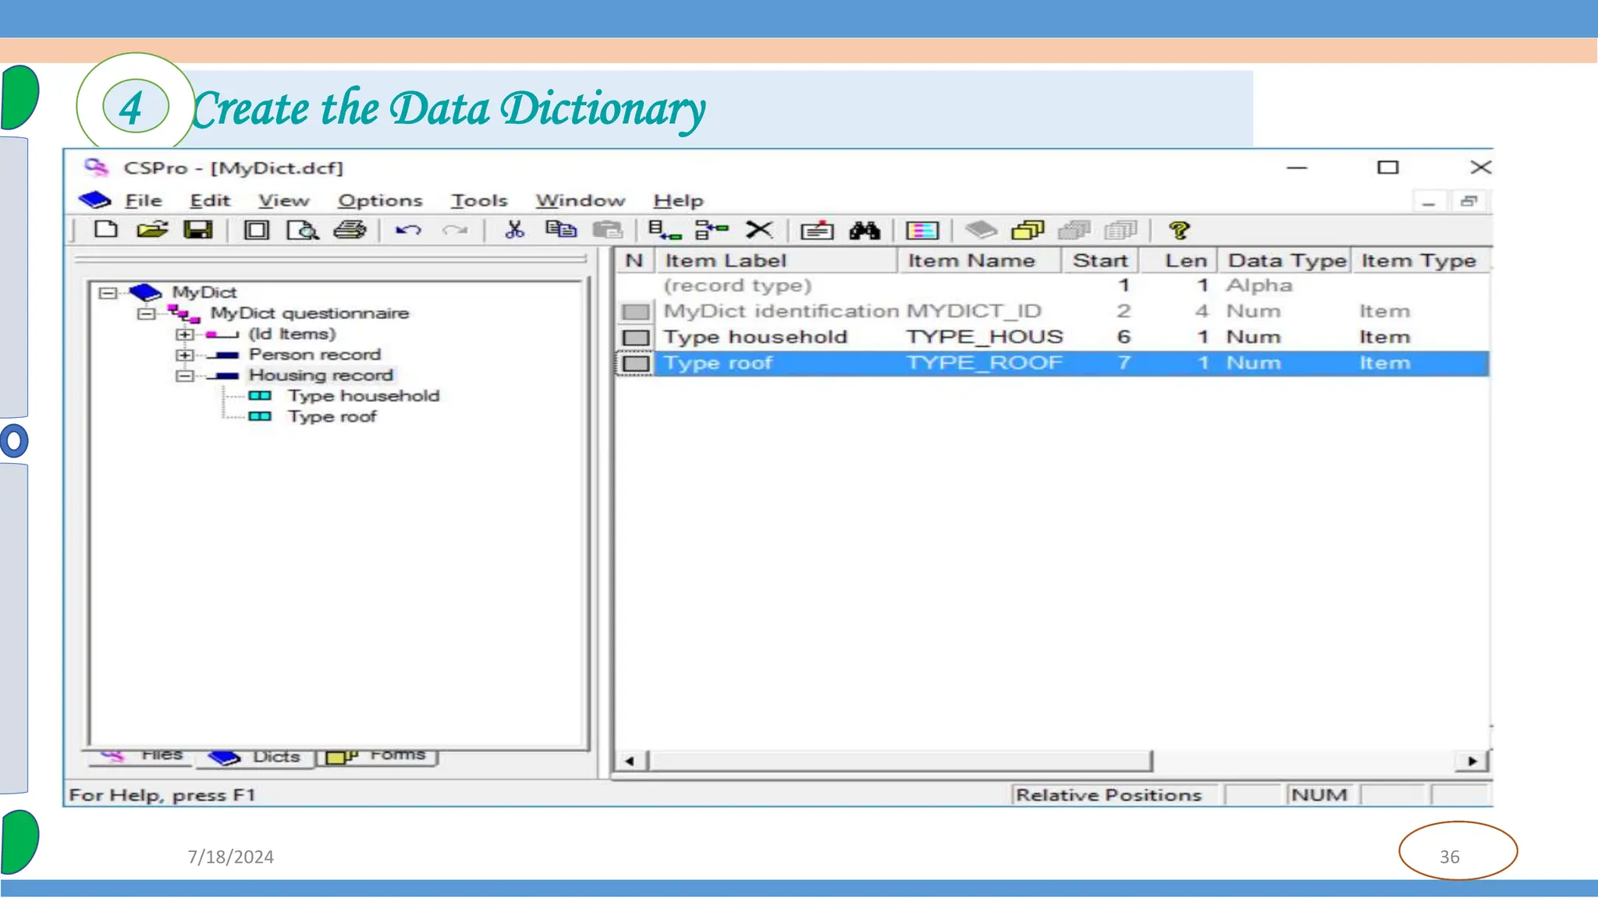This screenshot has width=1598, height=898.
Task: Select row marker for Type roof
Action: pyautogui.click(x=636, y=363)
